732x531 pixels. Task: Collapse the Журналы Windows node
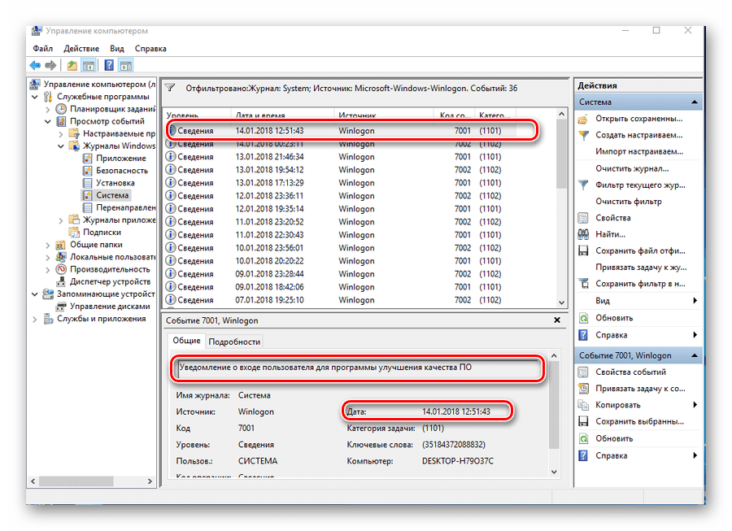(x=62, y=146)
